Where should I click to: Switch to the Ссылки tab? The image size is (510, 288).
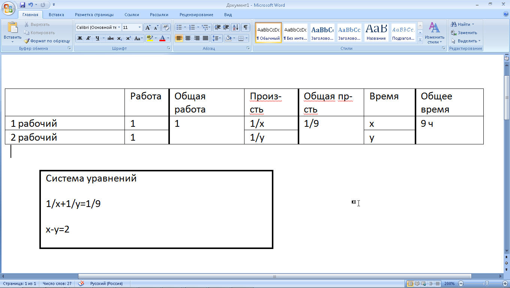(132, 15)
